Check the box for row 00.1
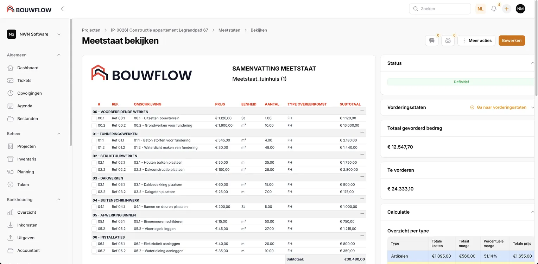538x264 pixels. click(x=94, y=118)
